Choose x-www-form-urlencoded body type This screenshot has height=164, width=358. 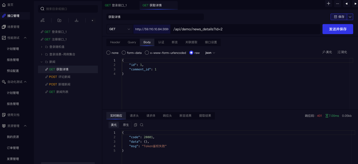147,53
